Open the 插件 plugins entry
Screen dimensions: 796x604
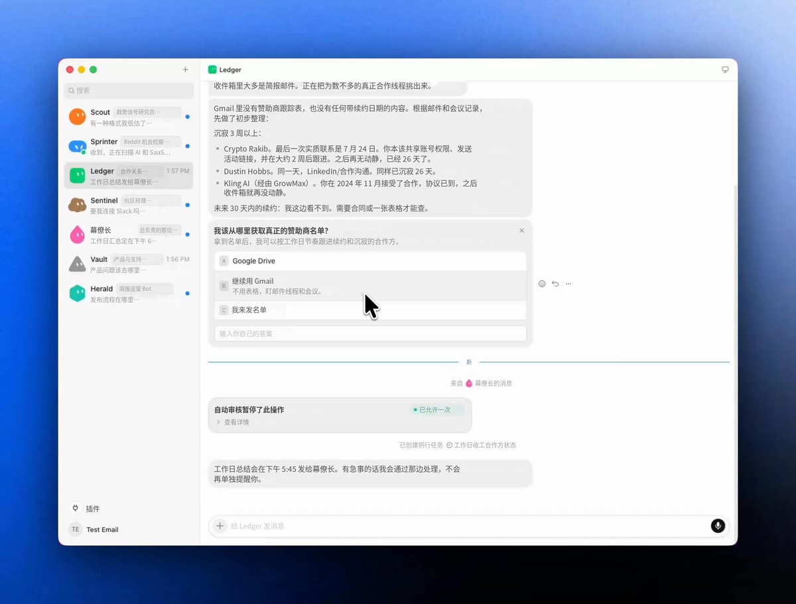click(x=86, y=509)
